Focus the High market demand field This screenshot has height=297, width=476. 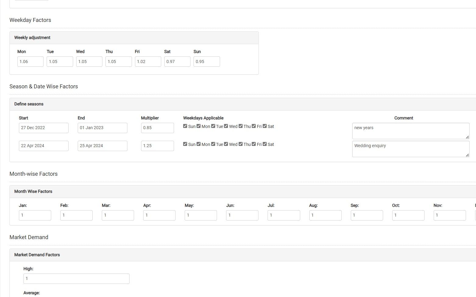click(76, 279)
